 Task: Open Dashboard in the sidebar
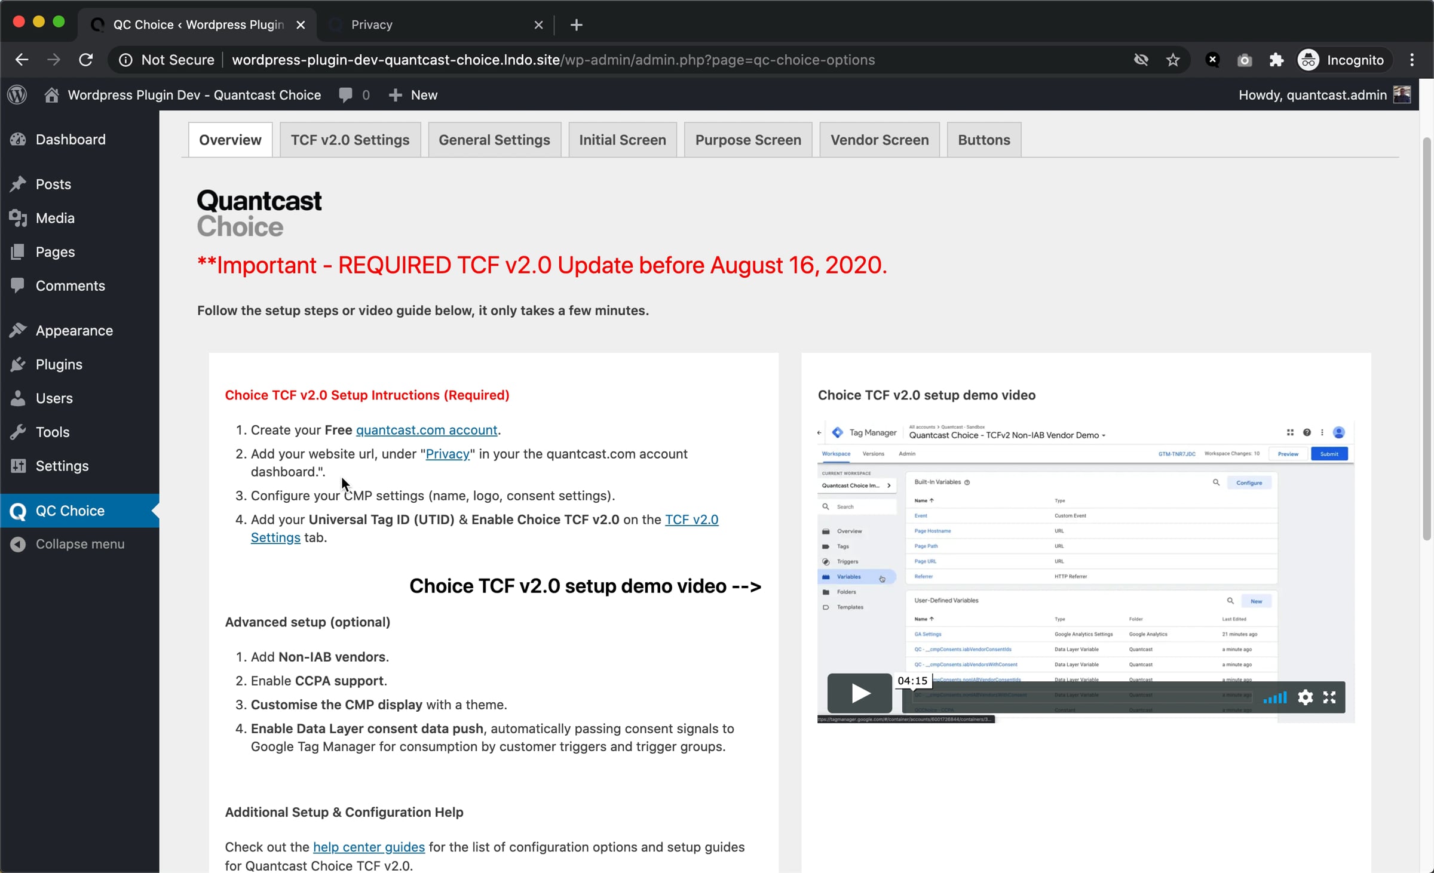click(x=80, y=139)
